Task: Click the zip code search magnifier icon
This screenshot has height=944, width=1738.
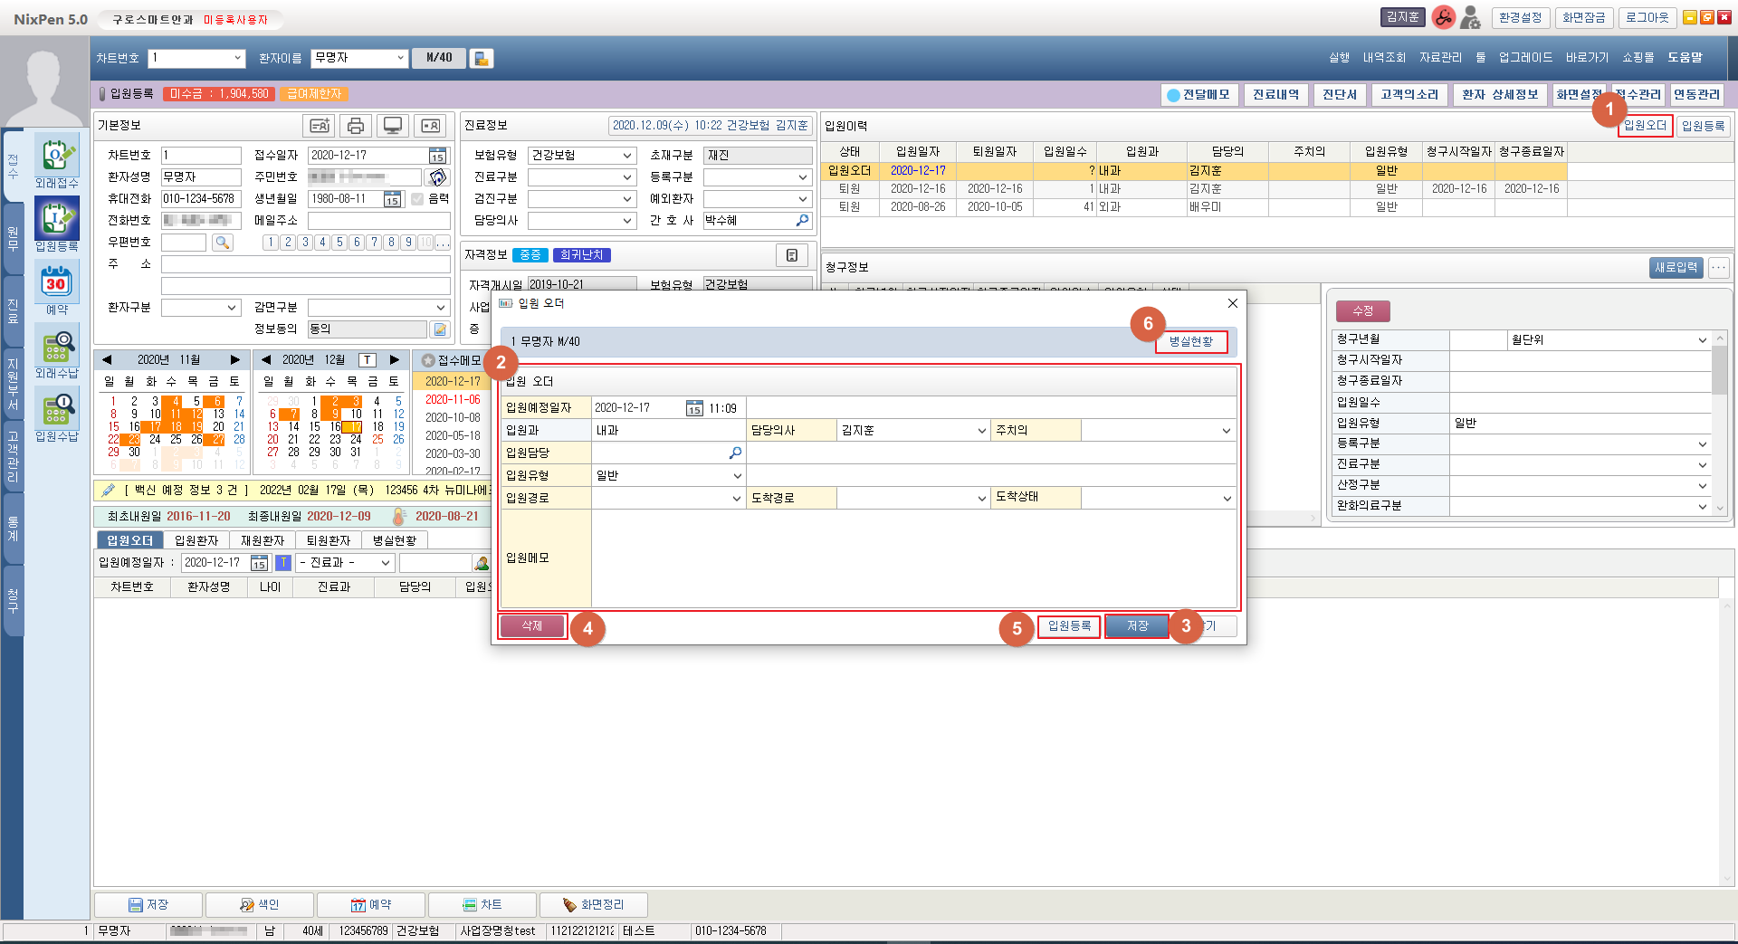Action: (222, 243)
